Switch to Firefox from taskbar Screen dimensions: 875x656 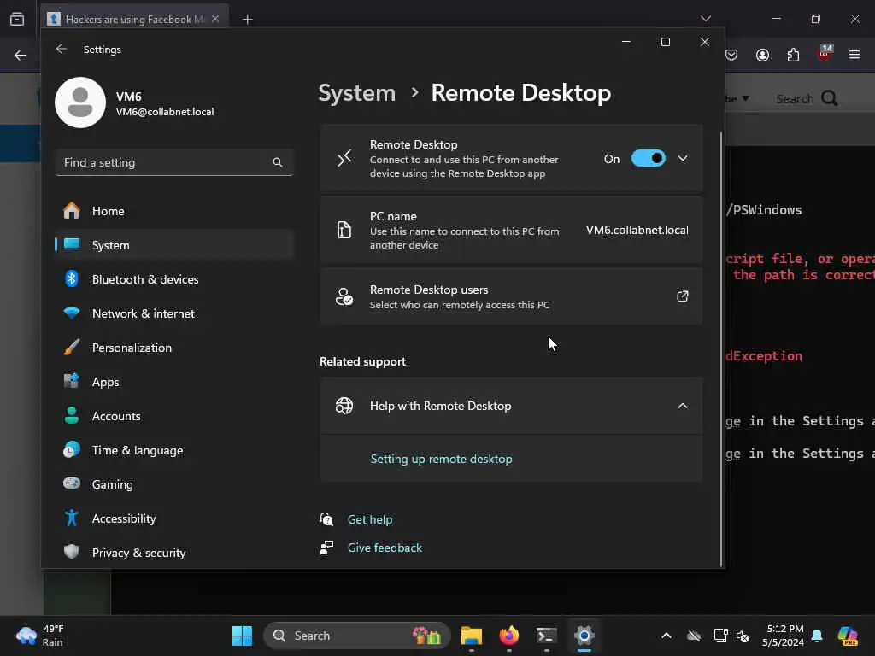(x=509, y=635)
